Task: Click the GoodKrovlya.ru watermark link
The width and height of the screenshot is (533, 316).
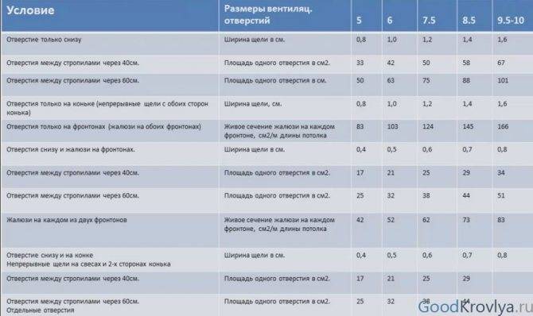Action: tap(475, 306)
